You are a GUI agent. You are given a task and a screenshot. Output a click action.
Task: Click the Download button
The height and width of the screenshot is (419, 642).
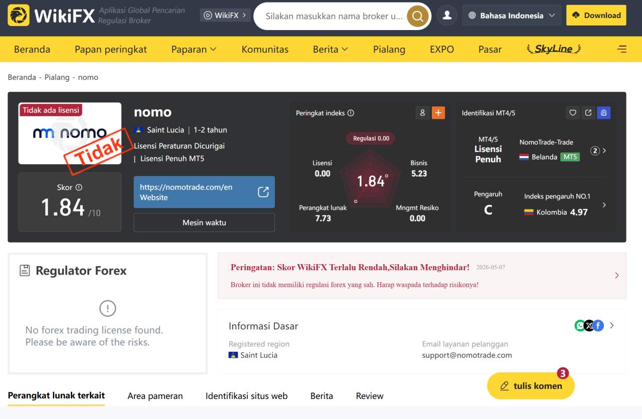[x=596, y=15]
